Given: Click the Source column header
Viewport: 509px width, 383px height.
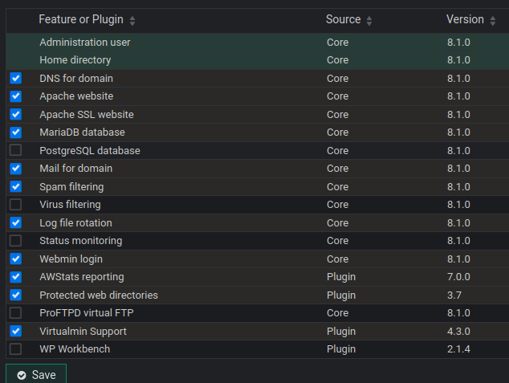Looking at the screenshot, I should pos(343,19).
